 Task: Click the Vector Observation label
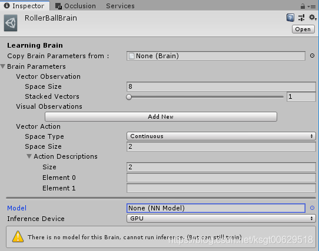[48, 76]
